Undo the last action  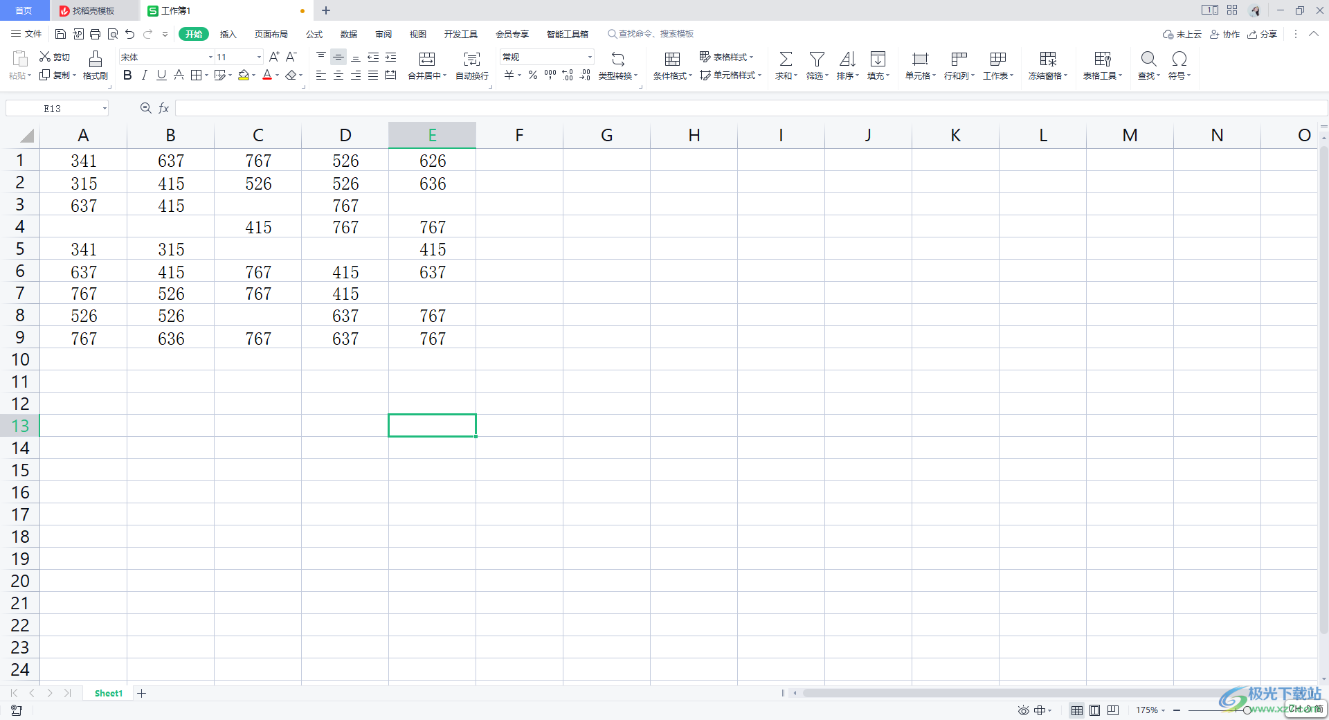129,34
